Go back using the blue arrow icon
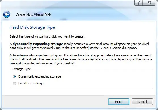158x110 pixels. pos(7,14)
